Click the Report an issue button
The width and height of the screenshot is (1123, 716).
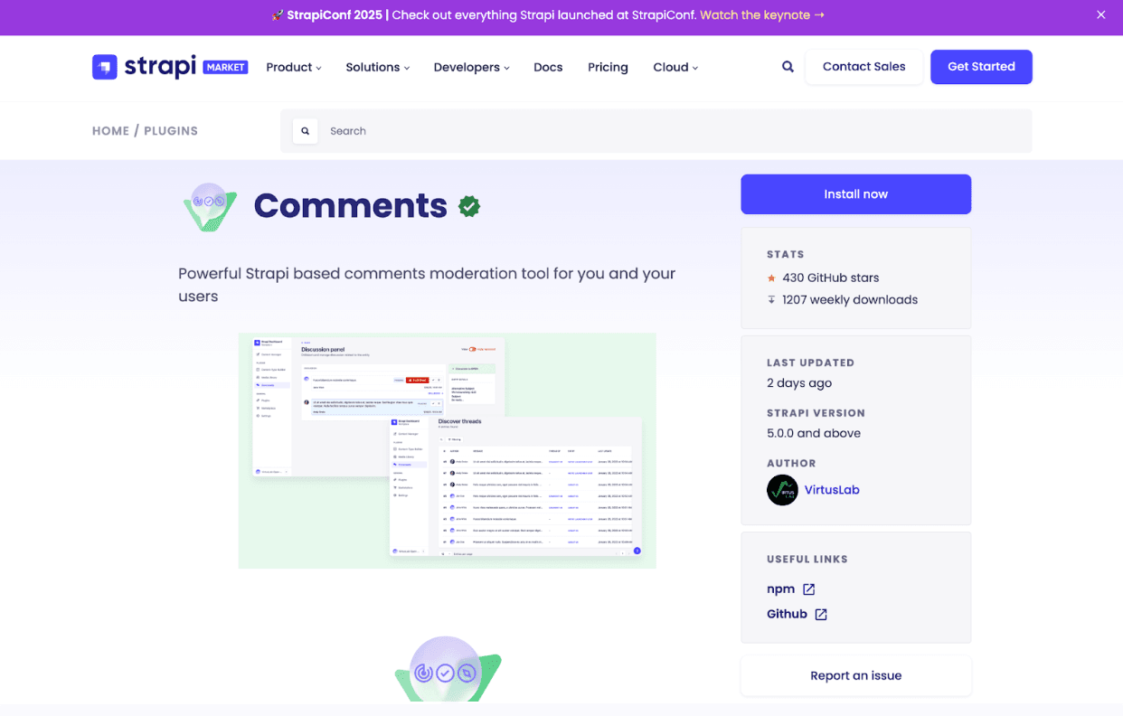(856, 675)
